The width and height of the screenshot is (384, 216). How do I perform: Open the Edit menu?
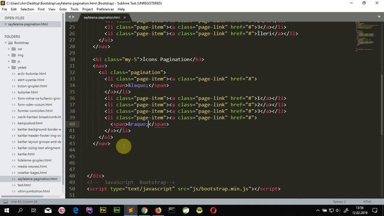(x=14, y=10)
